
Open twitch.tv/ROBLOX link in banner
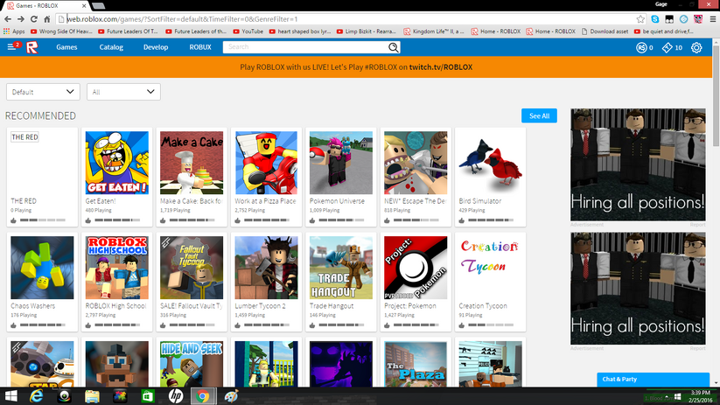440,67
